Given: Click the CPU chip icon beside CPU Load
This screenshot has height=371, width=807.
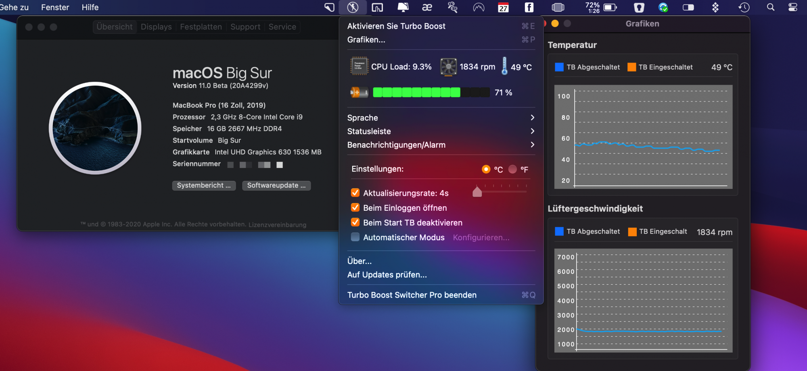Looking at the screenshot, I should pos(359,66).
